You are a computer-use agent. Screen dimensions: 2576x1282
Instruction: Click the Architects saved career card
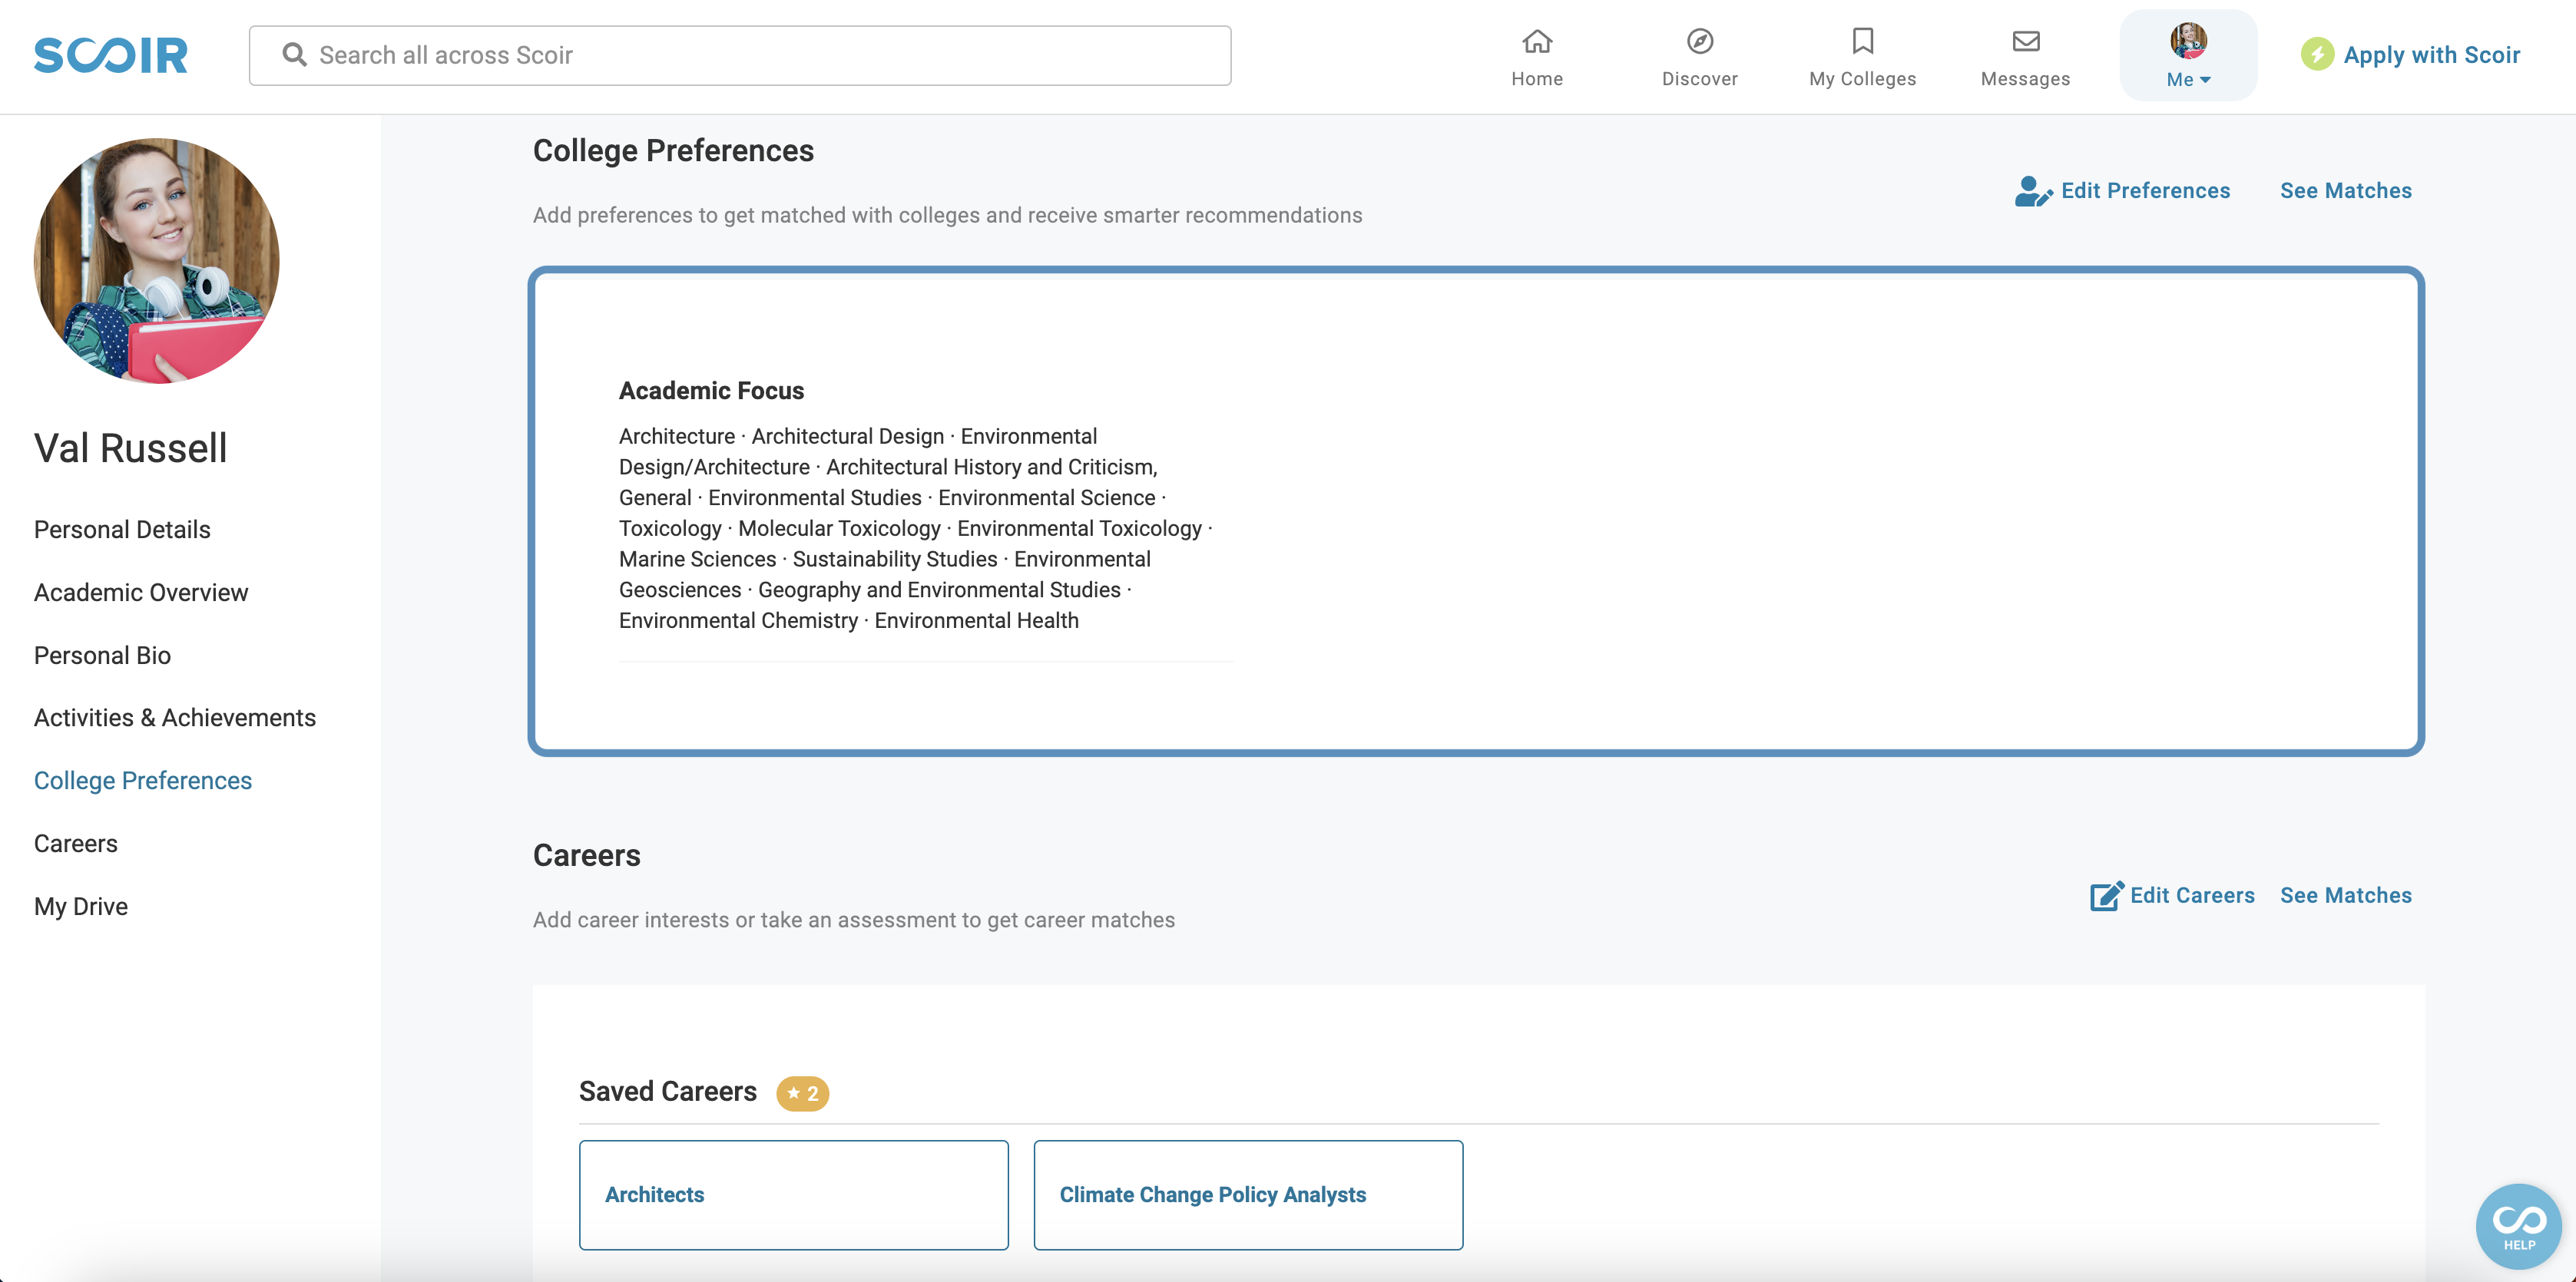click(793, 1194)
